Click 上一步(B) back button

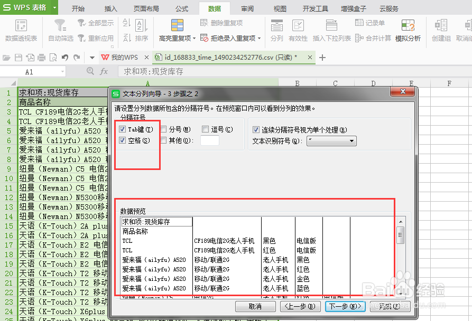point(300,307)
